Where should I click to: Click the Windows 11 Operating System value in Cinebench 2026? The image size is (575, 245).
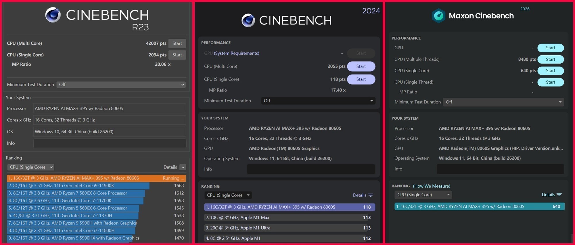click(x=480, y=158)
